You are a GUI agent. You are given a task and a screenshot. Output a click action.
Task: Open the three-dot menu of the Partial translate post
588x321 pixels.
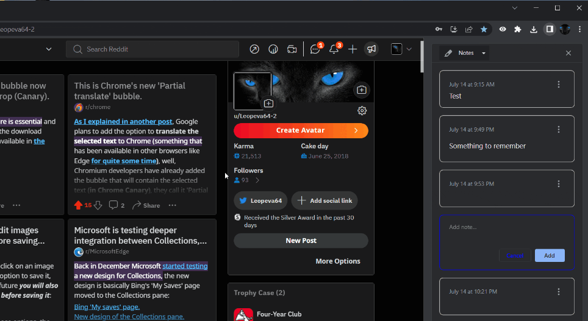(x=173, y=205)
